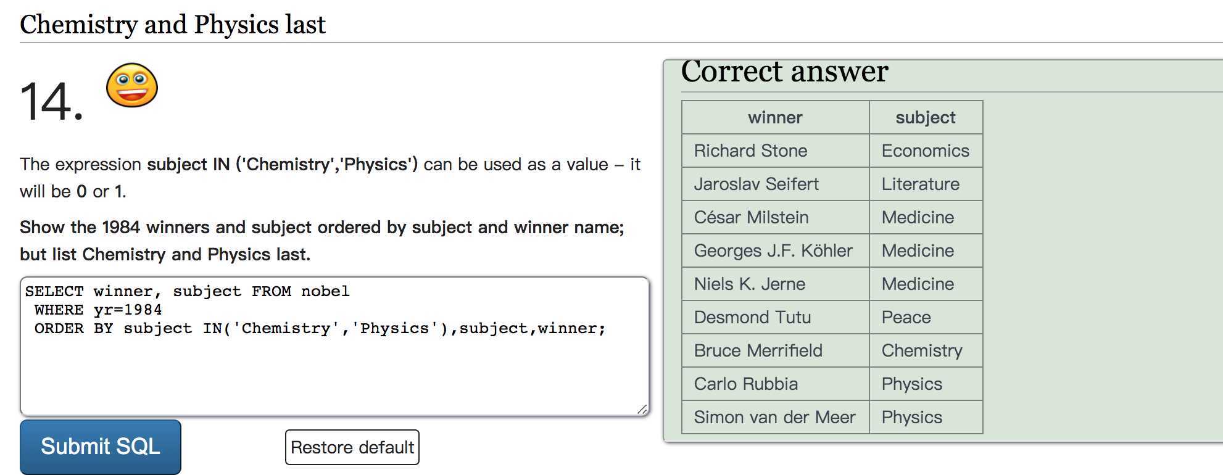This screenshot has width=1223, height=475.
Task: Click inside the SQL query text area
Action: pyautogui.click(x=335, y=347)
